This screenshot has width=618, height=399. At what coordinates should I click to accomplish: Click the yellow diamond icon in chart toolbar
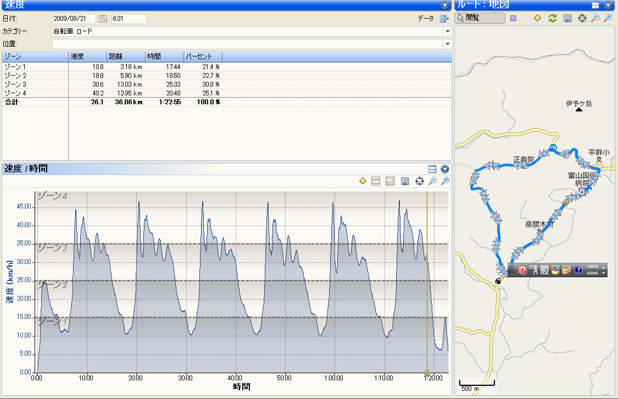(363, 181)
